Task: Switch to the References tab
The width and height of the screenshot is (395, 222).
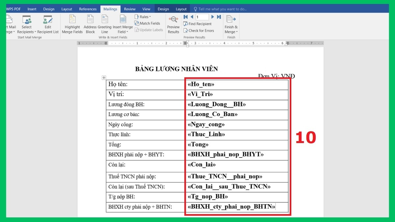Action: click(88, 9)
